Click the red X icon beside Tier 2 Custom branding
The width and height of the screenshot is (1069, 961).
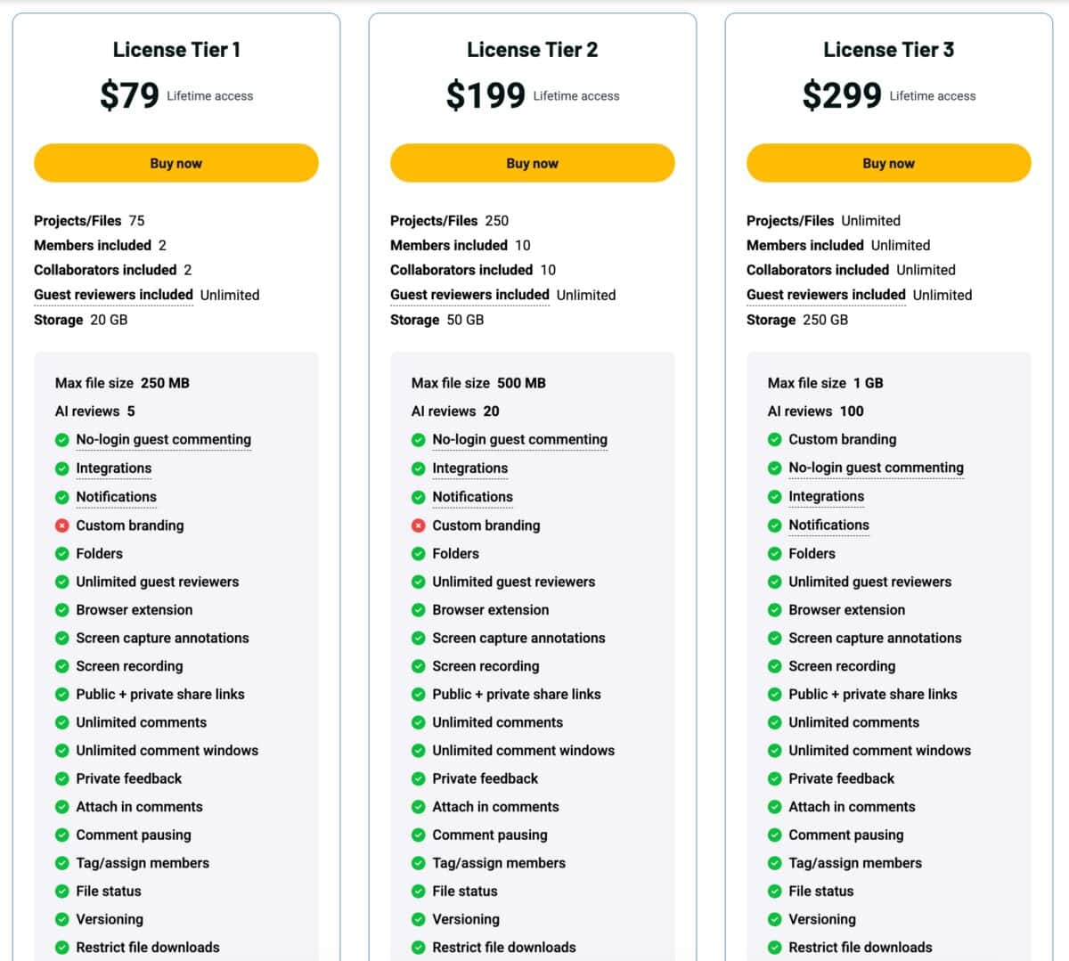coord(418,525)
